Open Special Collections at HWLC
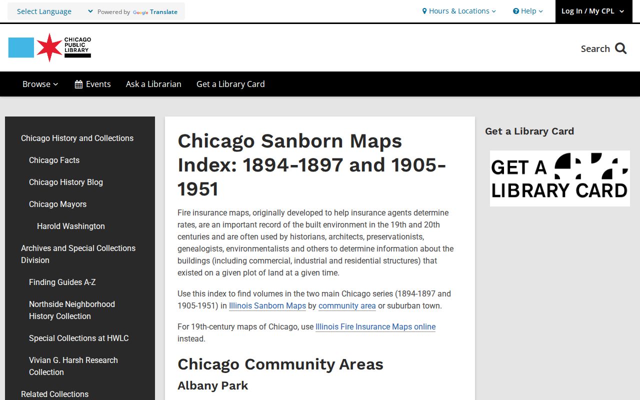Screen dimensions: 640x400 (x=78, y=338)
